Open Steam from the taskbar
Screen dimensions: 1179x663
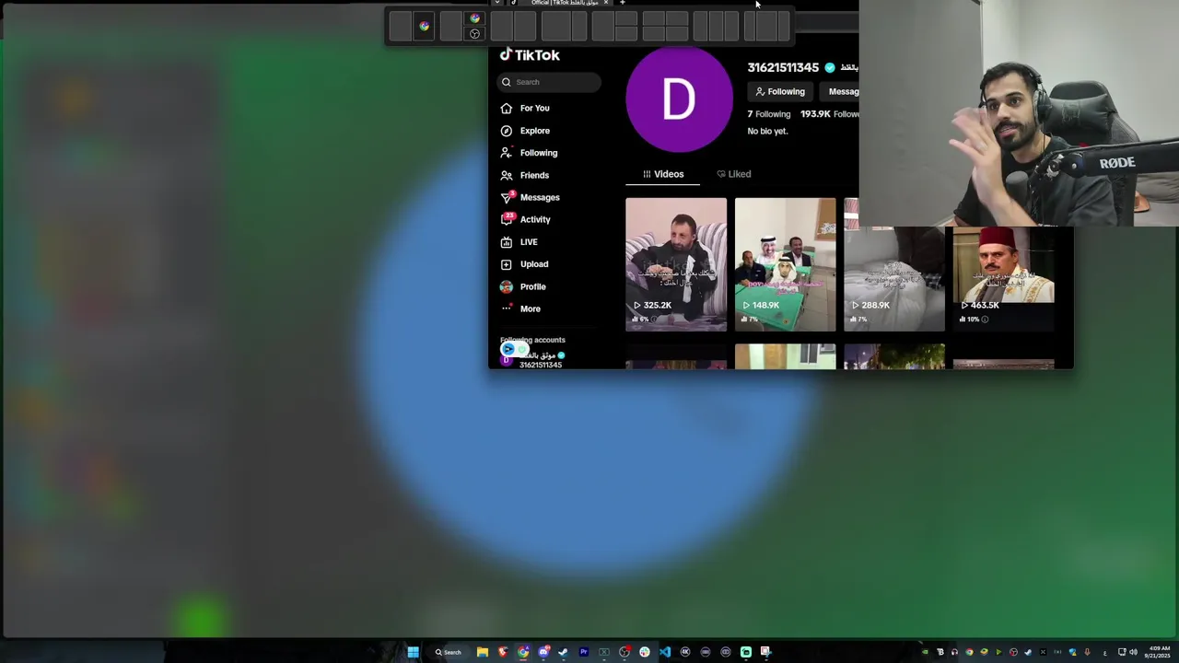click(563, 652)
